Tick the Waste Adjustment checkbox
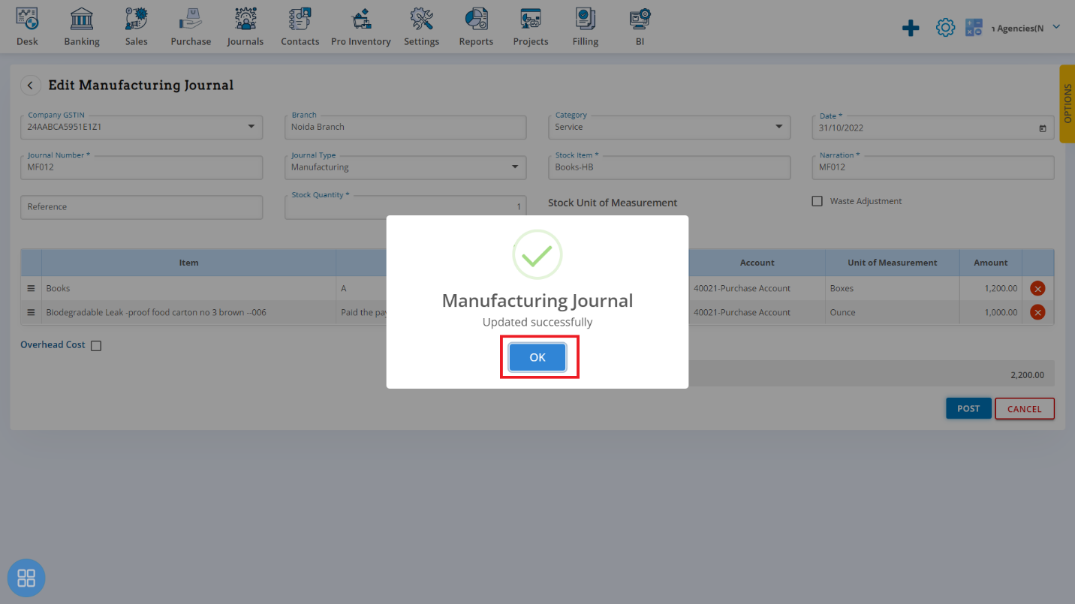 coord(818,201)
